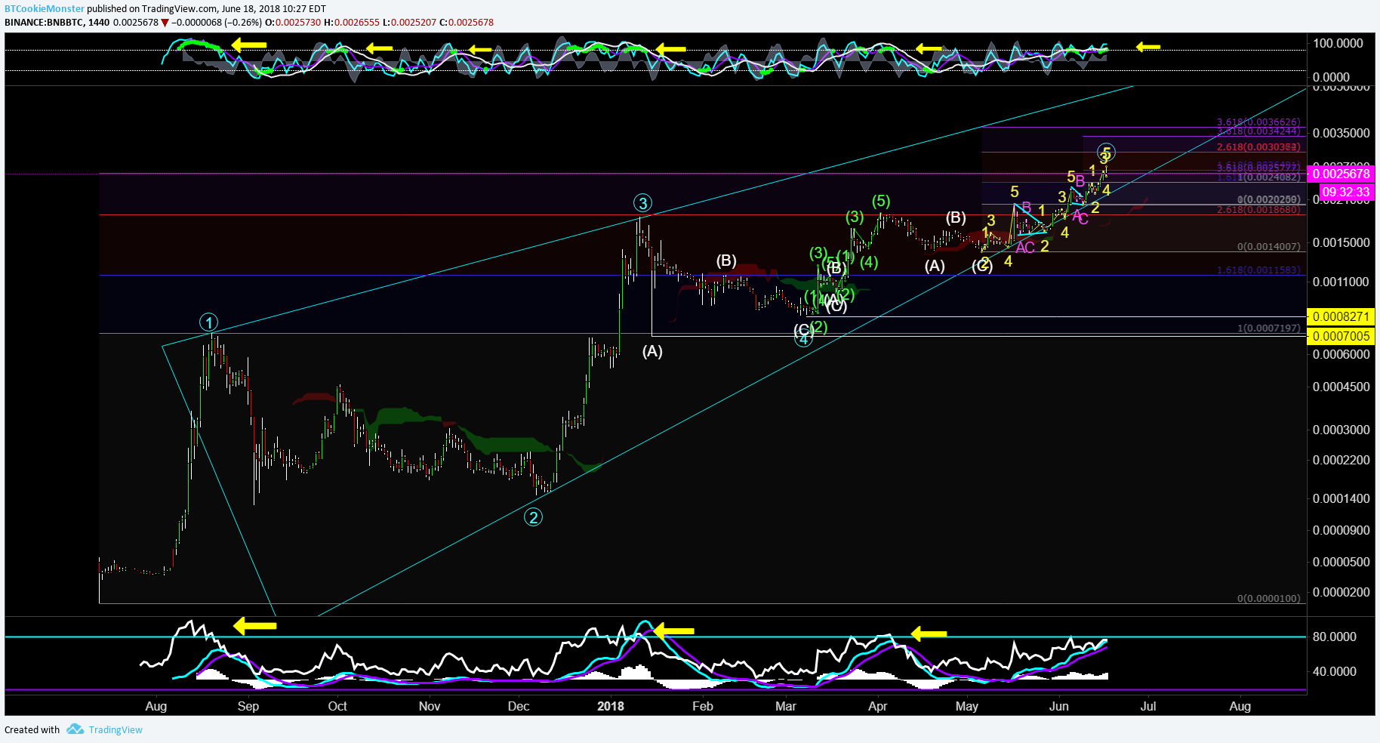Click the 0.0011000 price axis tick
Image resolution: width=1380 pixels, height=743 pixels.
point(1341,282)
